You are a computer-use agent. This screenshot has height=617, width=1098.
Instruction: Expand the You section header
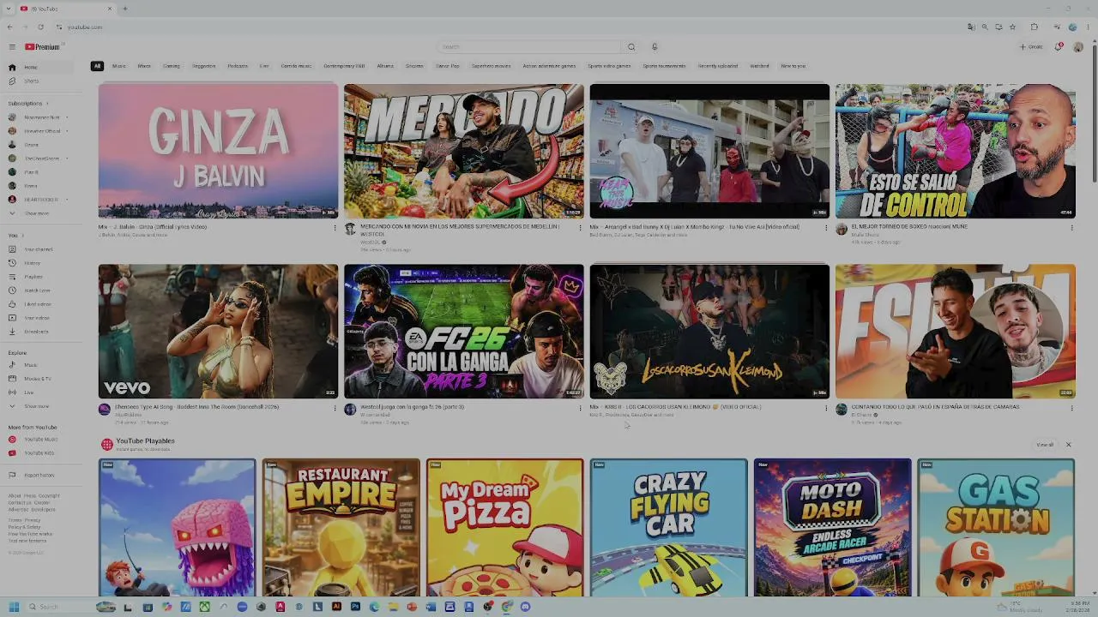15,236
